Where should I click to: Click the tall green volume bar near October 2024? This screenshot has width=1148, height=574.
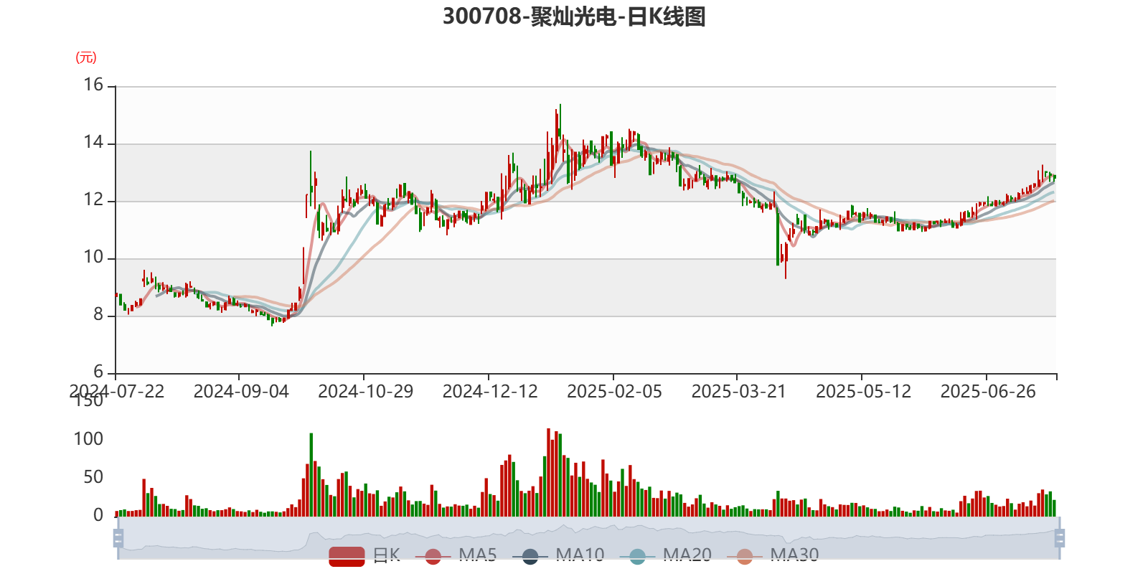pos(311,474)
